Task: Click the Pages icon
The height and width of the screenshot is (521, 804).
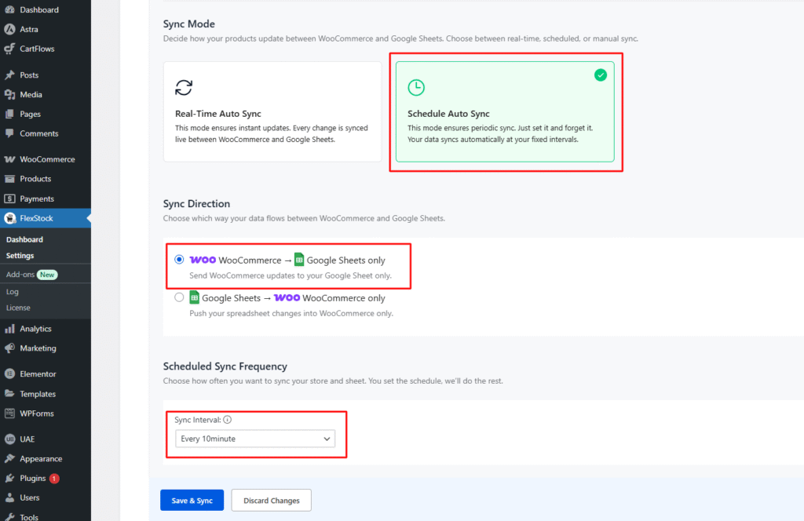Action: point(9,114)
